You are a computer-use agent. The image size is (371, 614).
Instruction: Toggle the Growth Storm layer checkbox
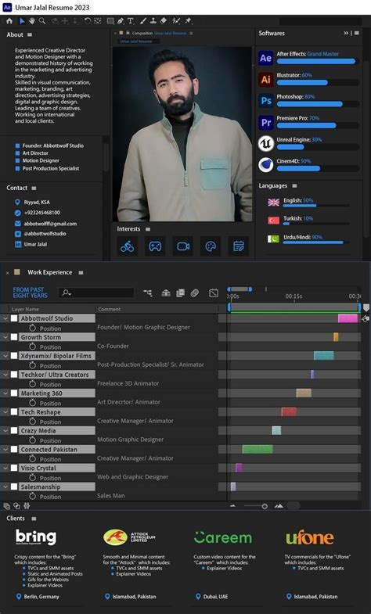pos(14,337)
